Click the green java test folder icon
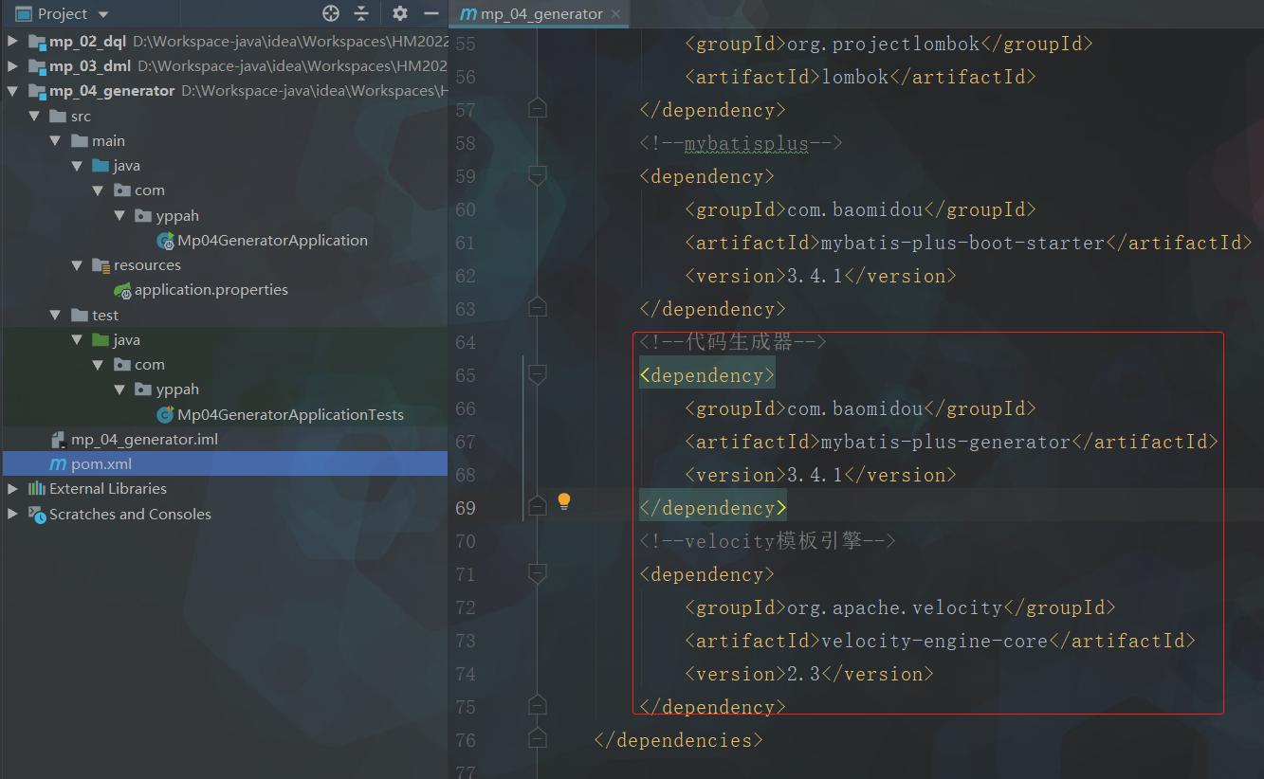Image resolution: width=1264 pixels, height=779 pixels. click(101, 339)
